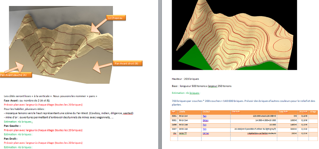
Task: Click the 'végétation+variation couleurs' cell
Action: 254,134
